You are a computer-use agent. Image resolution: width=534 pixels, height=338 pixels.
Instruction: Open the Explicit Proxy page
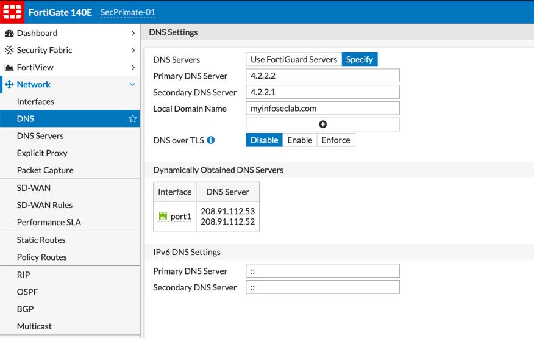(70, 153)
